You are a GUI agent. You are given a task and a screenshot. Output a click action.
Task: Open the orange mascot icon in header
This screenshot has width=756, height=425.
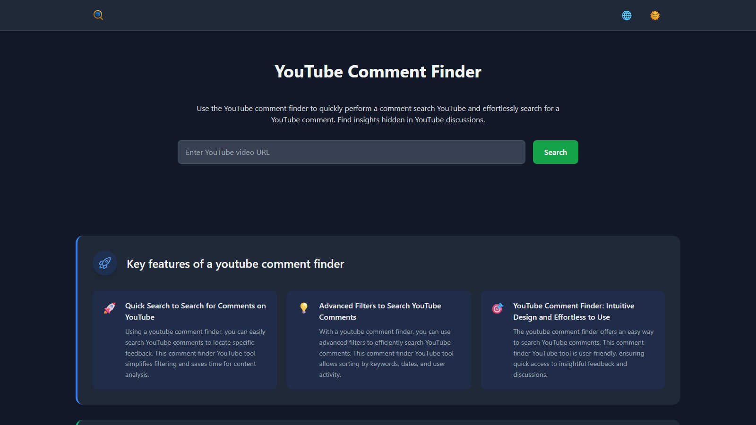coord(655,16)
